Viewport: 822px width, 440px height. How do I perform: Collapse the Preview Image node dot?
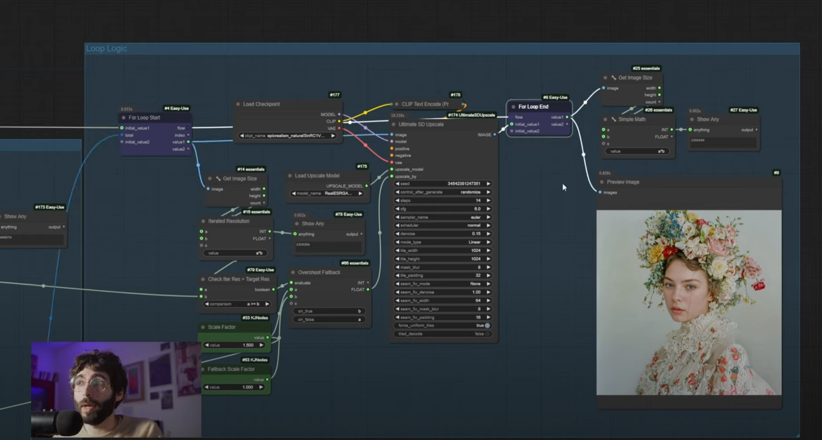[601, 182]
